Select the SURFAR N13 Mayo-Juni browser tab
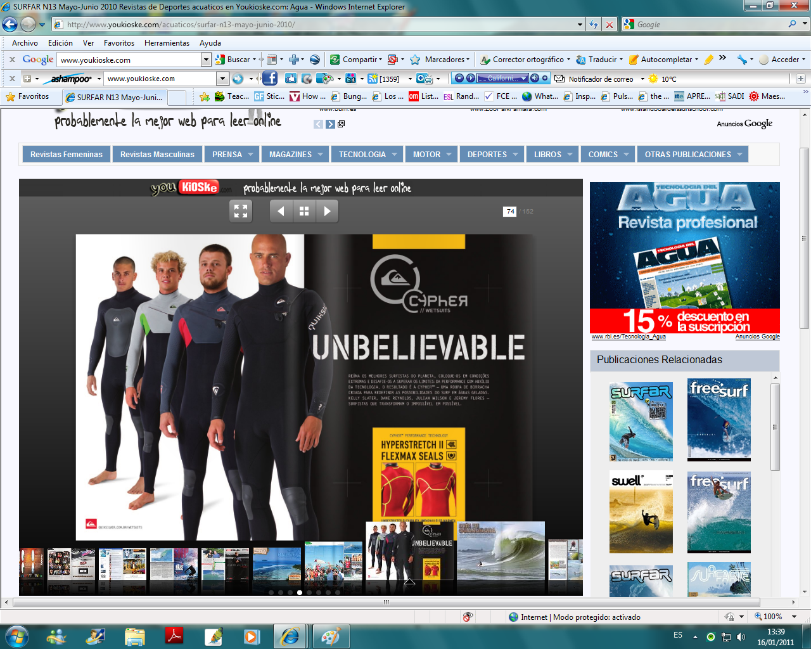Image resolution: width=811 pixels, height=649 pixels. (114, 97)
